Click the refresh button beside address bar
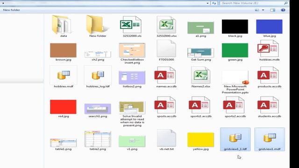The height and width of the screenshot is (168, 299). click(214, 3)
